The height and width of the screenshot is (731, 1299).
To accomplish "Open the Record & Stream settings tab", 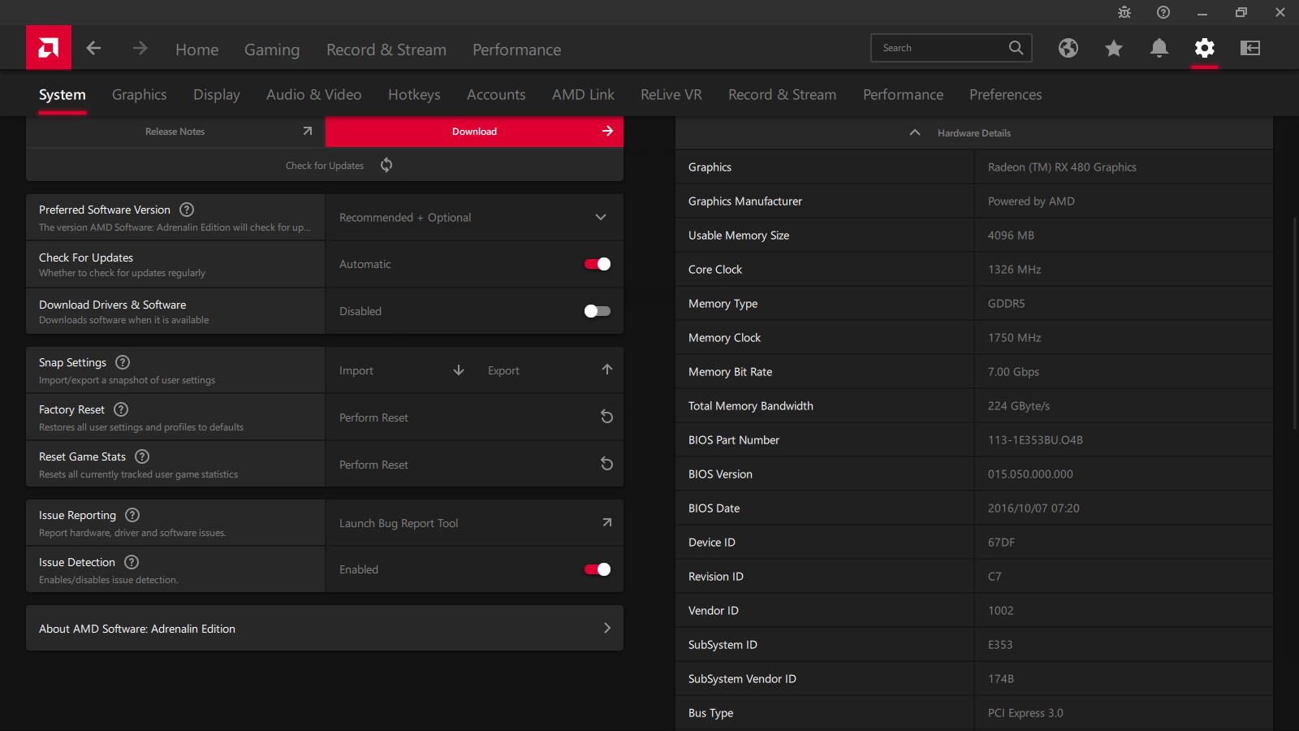I will 783,95.
